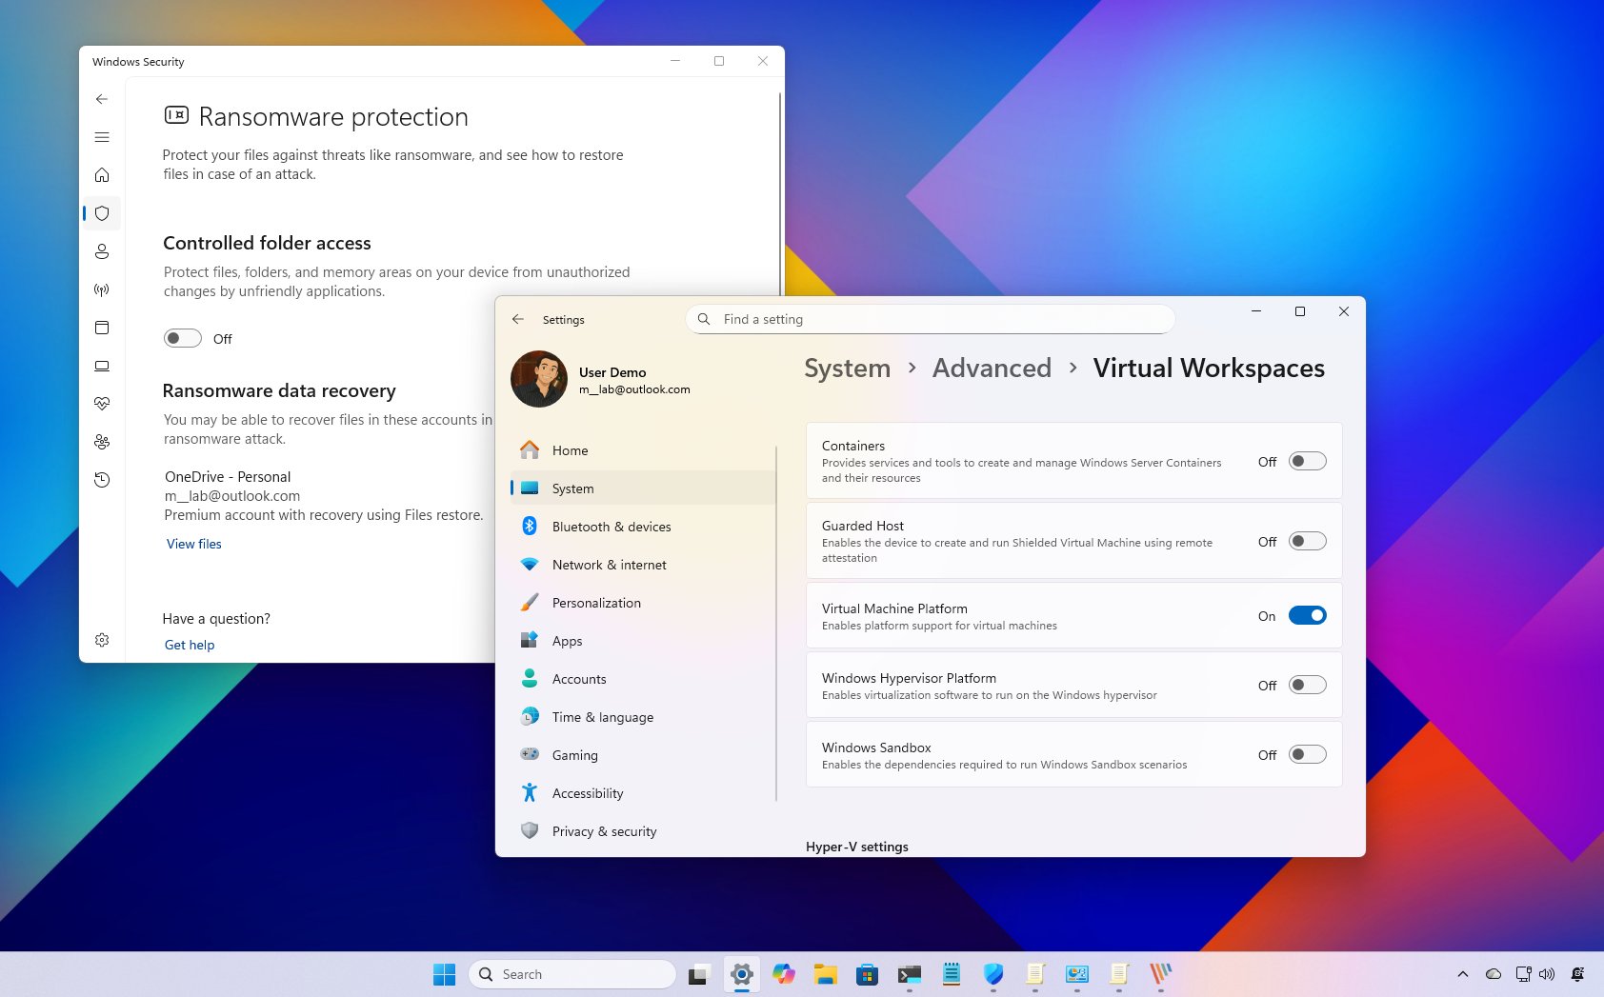Launch Copilot from the taskbar
This screenshot has height=997, width=1604.
783,974
